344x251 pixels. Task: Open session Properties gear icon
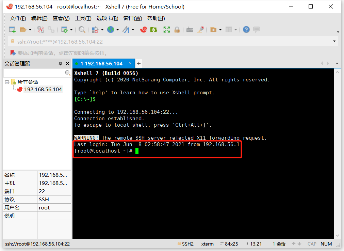64,30
